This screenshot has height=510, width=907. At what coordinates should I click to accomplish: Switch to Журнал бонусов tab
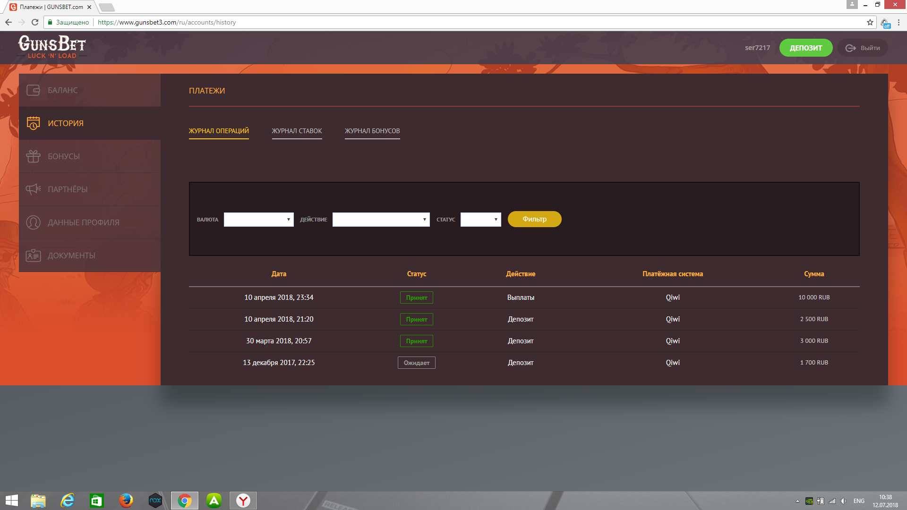pyautogui.click(x=372, y=131)
